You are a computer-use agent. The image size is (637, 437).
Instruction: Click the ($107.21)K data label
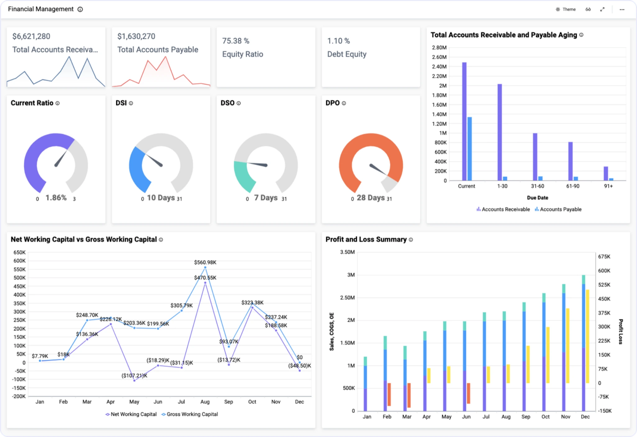pyautogui.click(x=135, y=376)
